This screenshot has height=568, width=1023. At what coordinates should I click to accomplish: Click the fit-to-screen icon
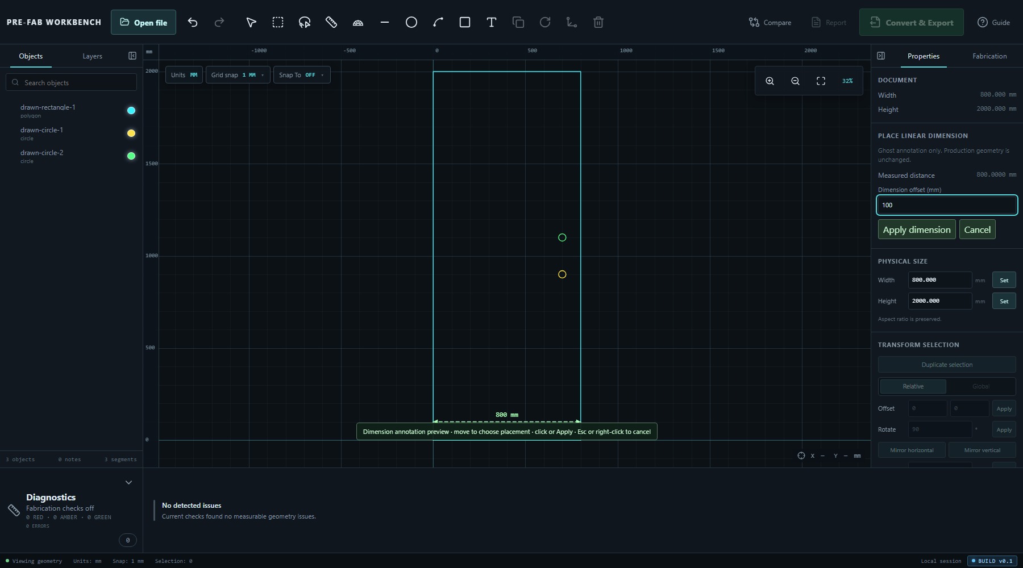821,81
